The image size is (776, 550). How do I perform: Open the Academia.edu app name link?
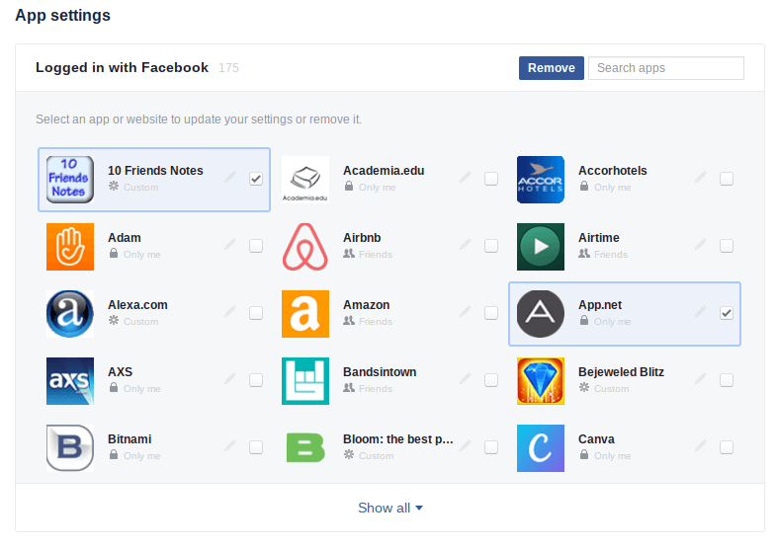click(384, 171)
